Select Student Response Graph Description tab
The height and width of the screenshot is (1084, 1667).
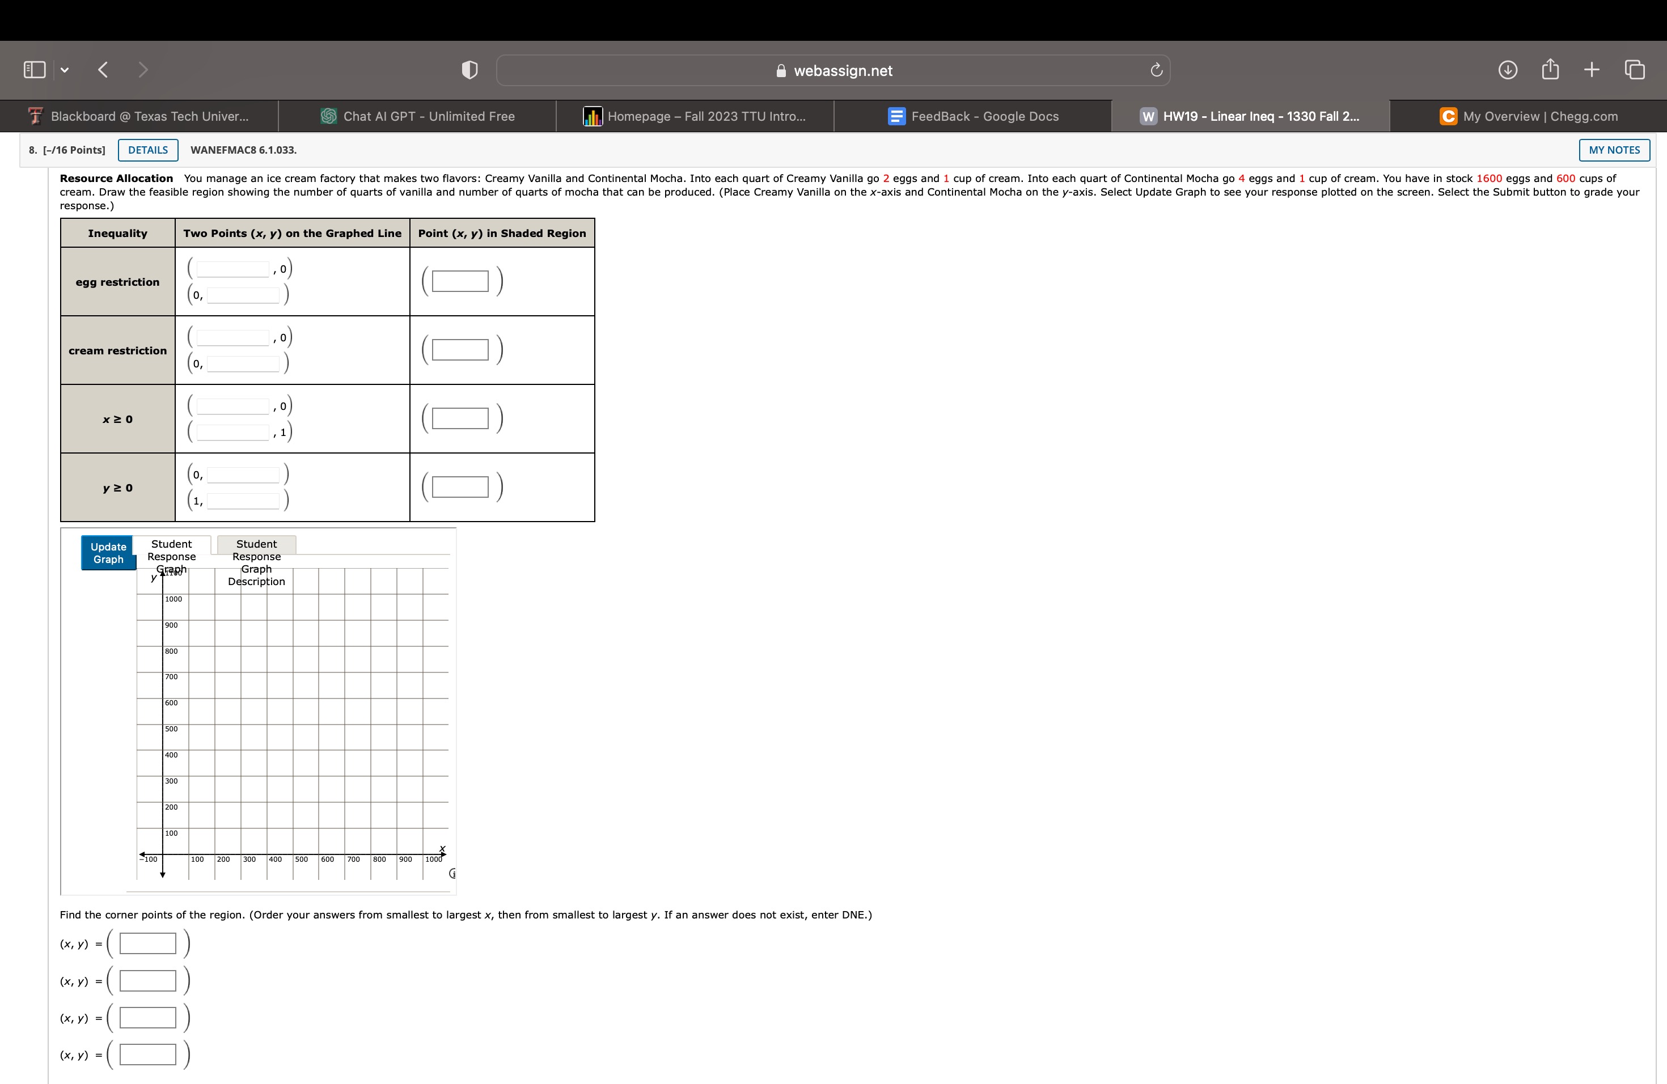point(256,545)
